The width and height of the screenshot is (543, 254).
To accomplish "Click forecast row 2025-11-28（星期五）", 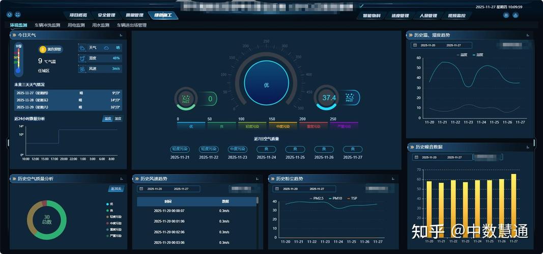I will pos(68,100).
